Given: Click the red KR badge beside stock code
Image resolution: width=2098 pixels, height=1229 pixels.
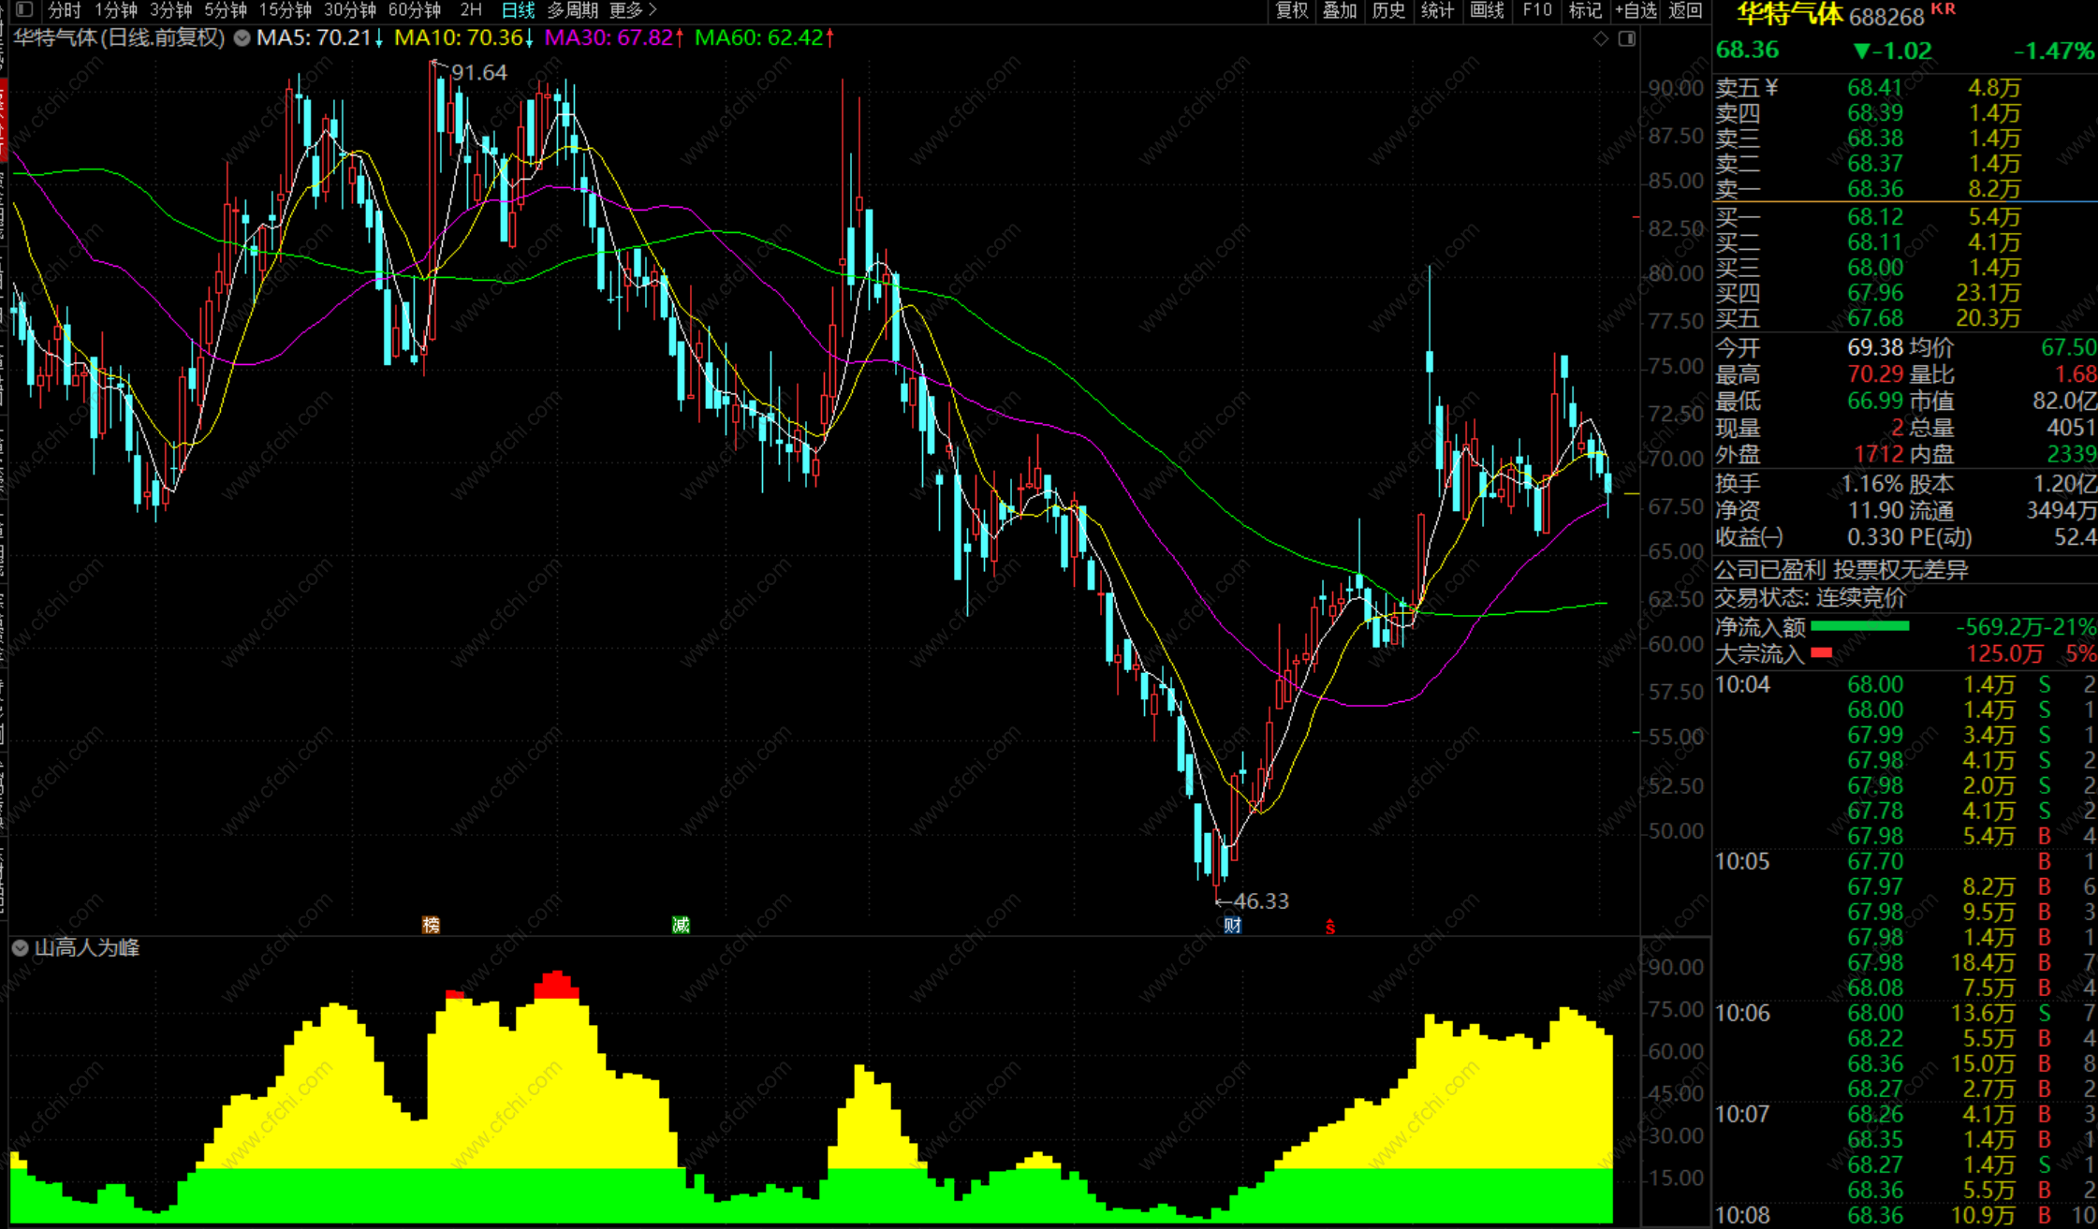Looking at the screenshot, I should 1944,8.
